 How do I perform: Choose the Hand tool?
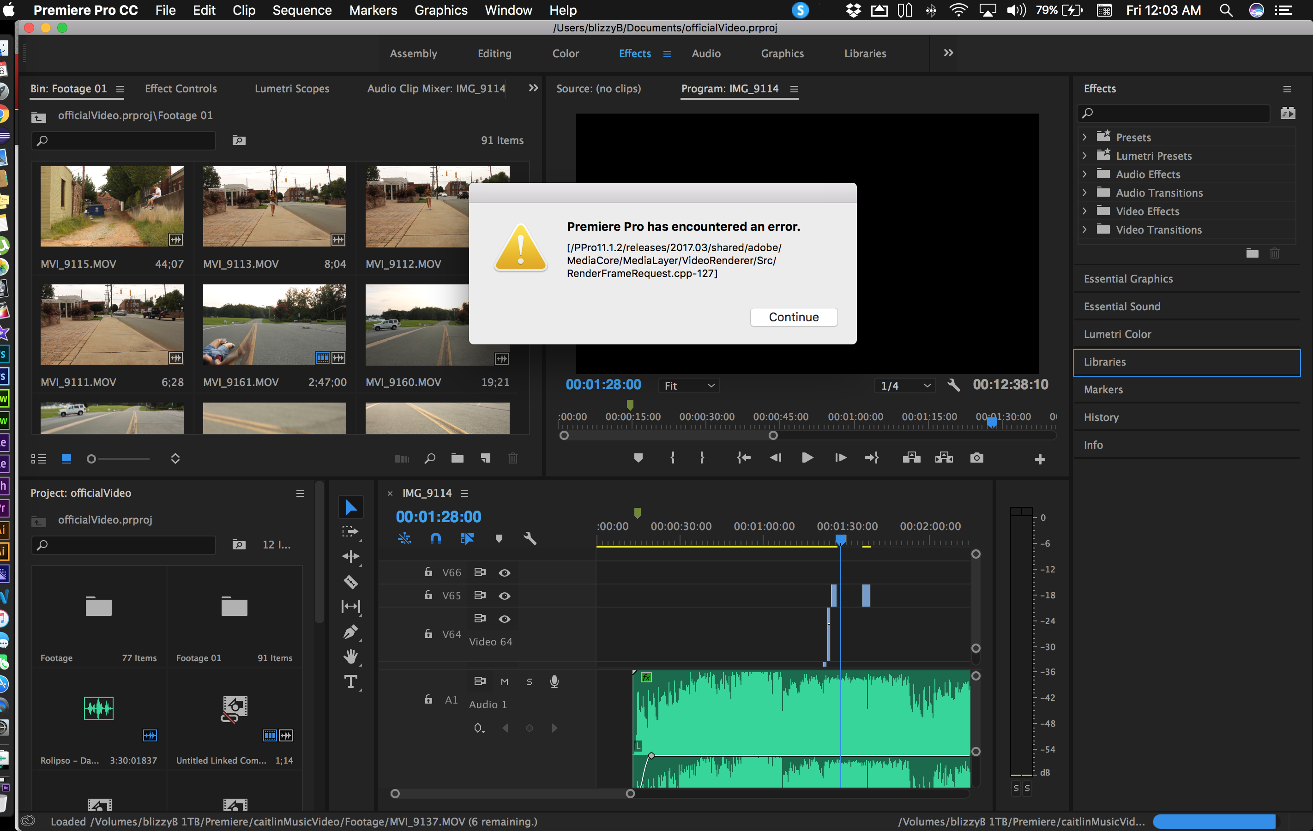[x=350, y=657]
